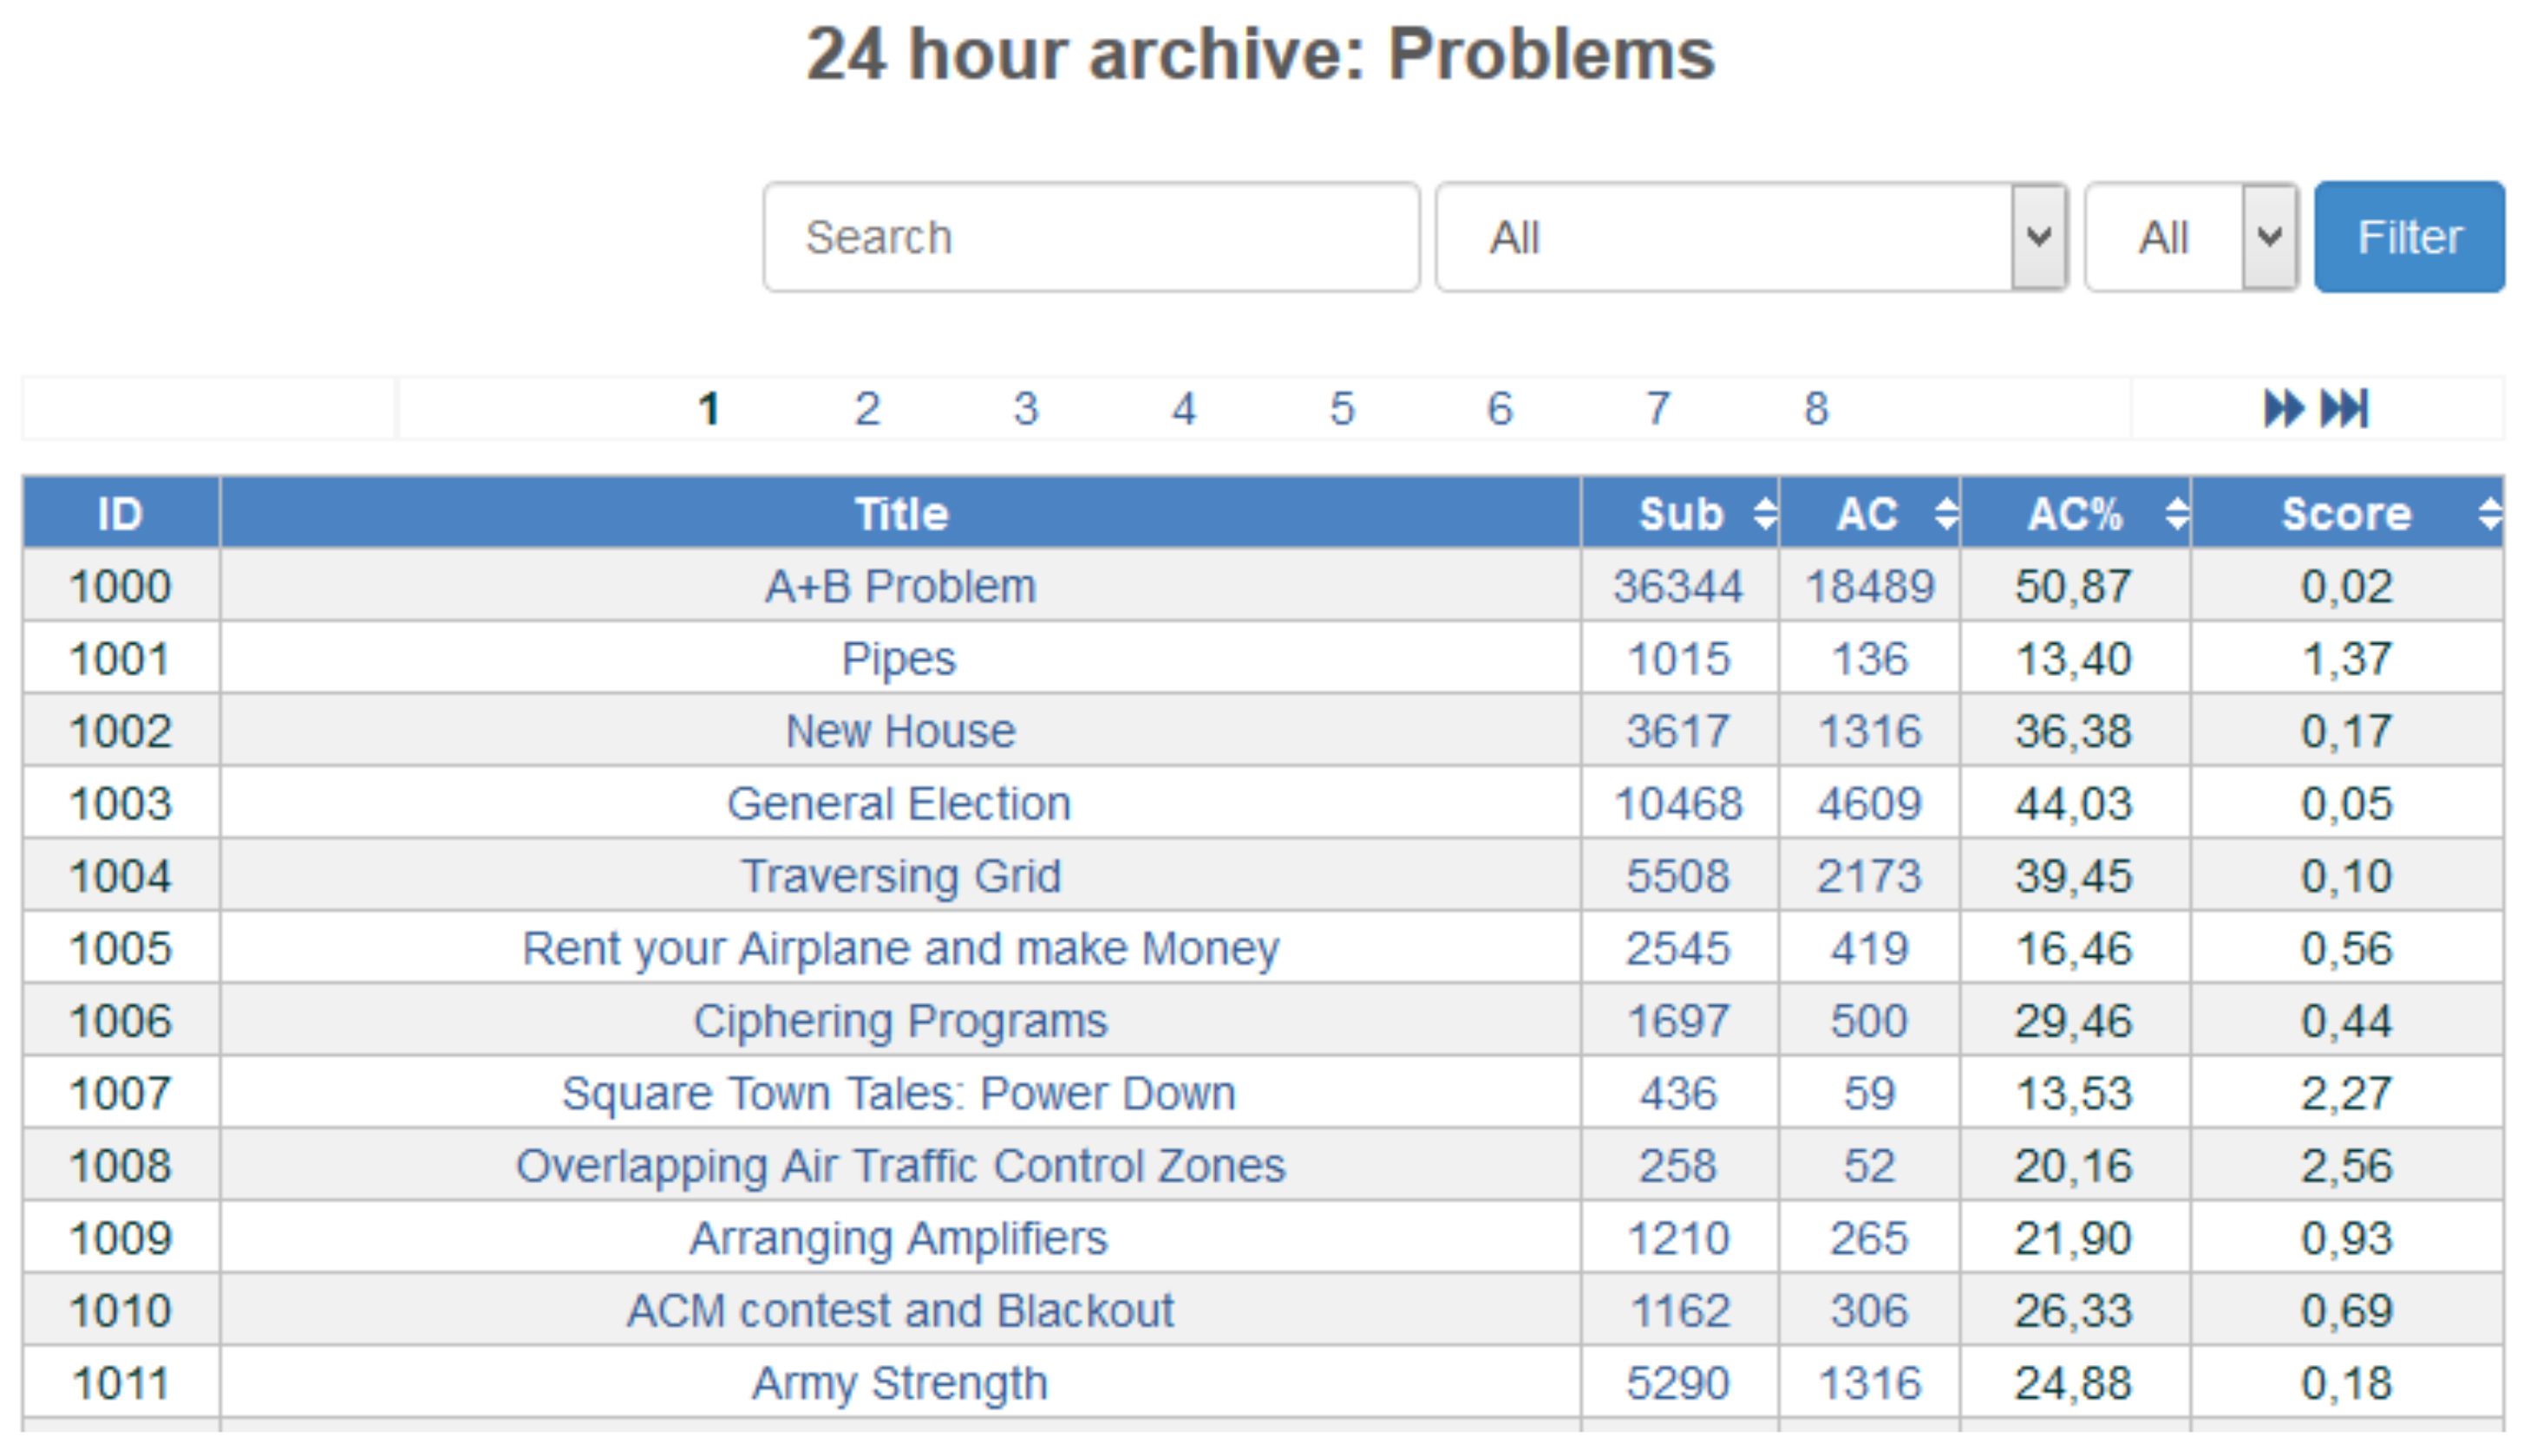
Task: Open the wide All category dropdown
Action: point(1751,238)
